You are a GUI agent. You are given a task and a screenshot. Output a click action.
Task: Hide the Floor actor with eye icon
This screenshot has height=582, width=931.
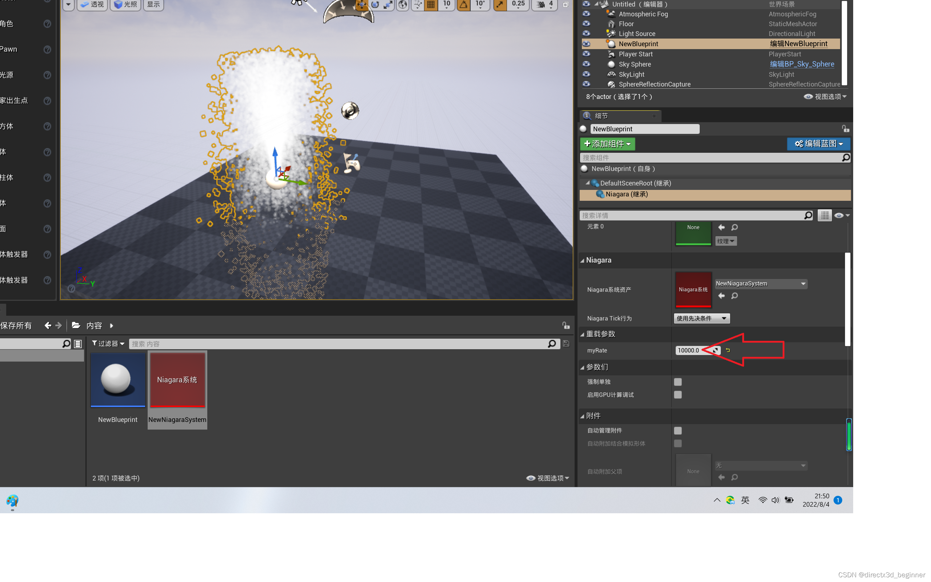(x=586, y=24)
